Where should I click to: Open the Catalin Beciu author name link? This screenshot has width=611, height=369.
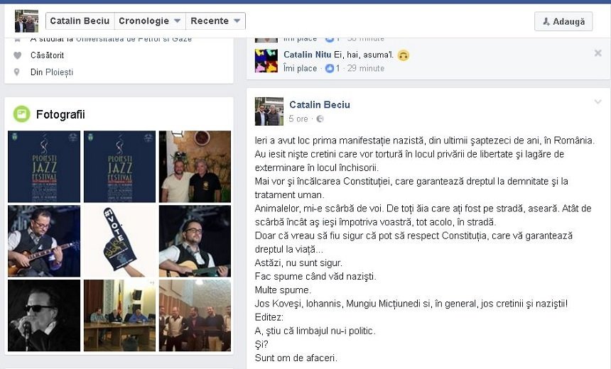click(x=320, y=105)
